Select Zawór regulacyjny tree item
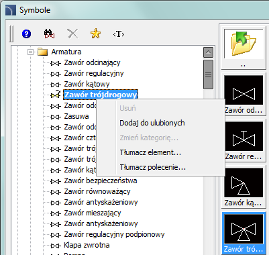The image size is (269, 255). point(94,73)
